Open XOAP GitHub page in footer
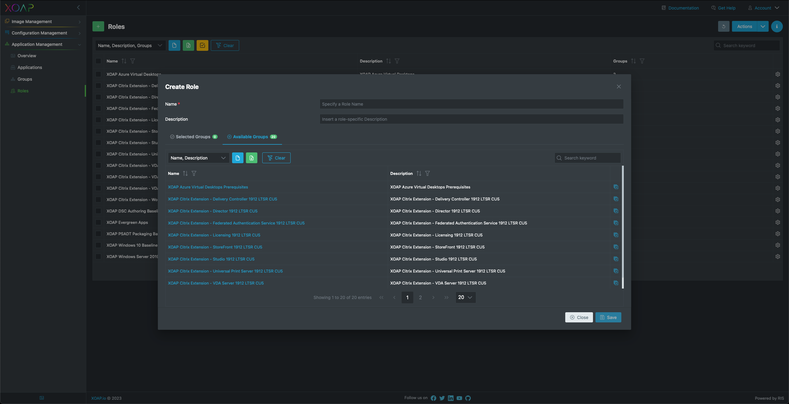The height and width of the screenshot is (404, 789). 468,398
